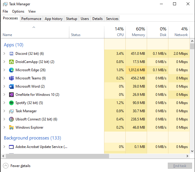The width and height of the screenshot is (195, 172).
Task: Open the File menu
Action: [5, 11]
